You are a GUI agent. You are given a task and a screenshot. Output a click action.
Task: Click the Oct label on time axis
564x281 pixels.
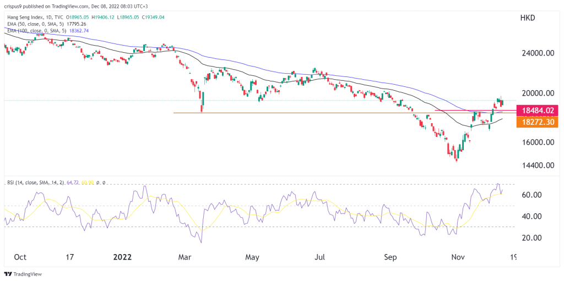(20, 257)
